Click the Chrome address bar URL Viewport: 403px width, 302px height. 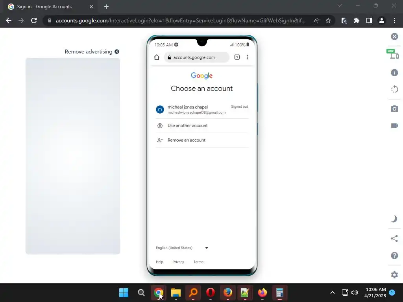point(180,20)
